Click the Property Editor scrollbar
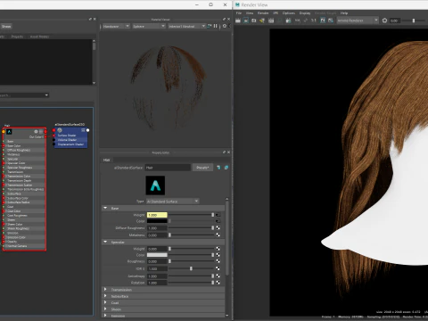This screenshot has height=321, width=428. pyautogui.click(x=227, y=238)
